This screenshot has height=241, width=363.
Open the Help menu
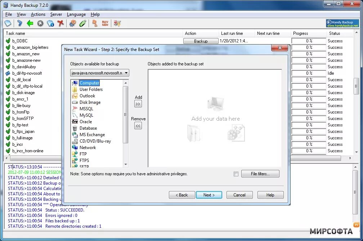click(95, 14)
